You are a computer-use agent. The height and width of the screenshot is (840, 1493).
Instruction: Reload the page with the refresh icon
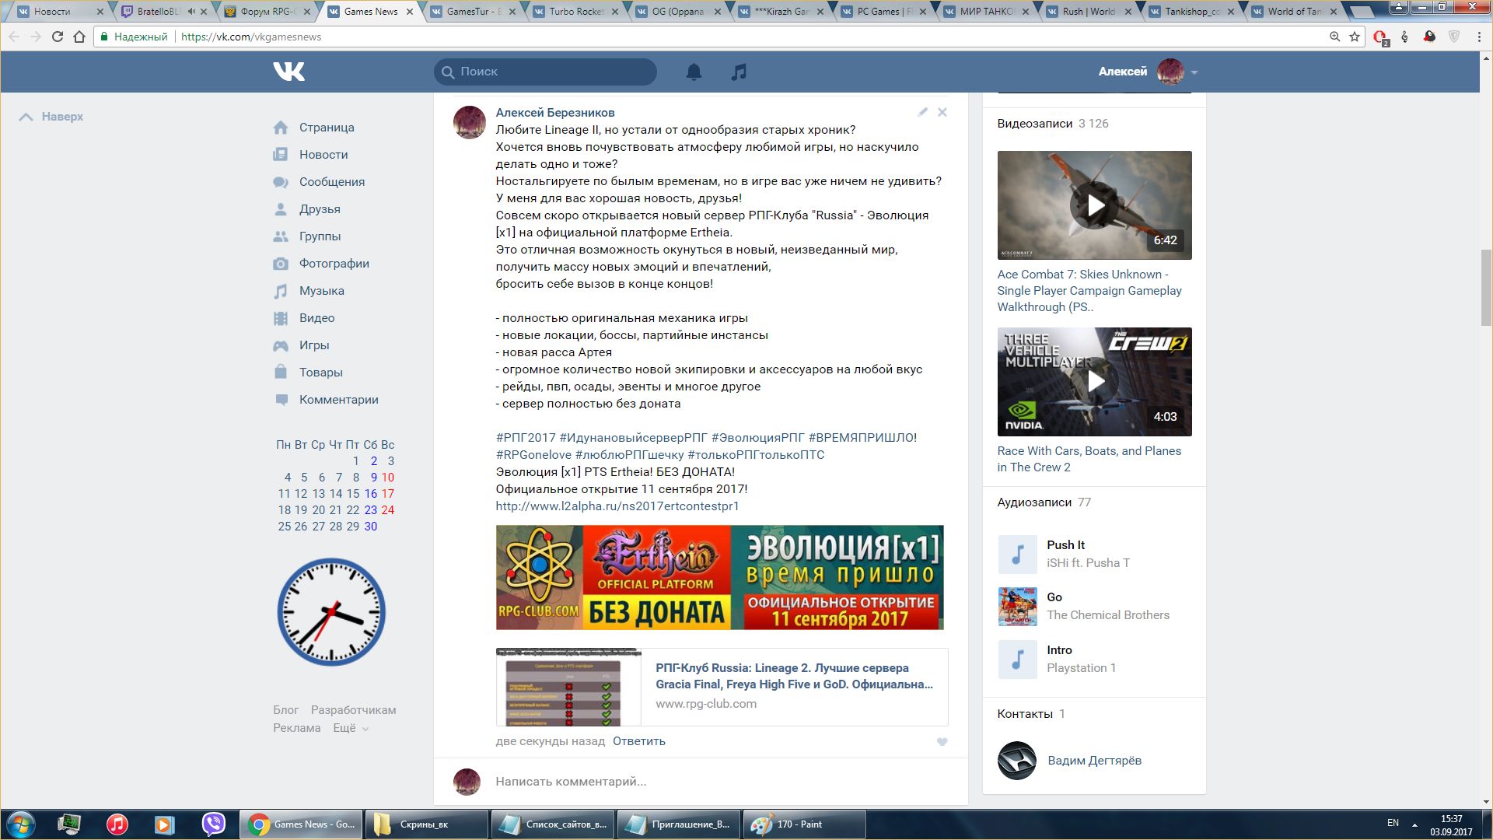coord(57,37)
